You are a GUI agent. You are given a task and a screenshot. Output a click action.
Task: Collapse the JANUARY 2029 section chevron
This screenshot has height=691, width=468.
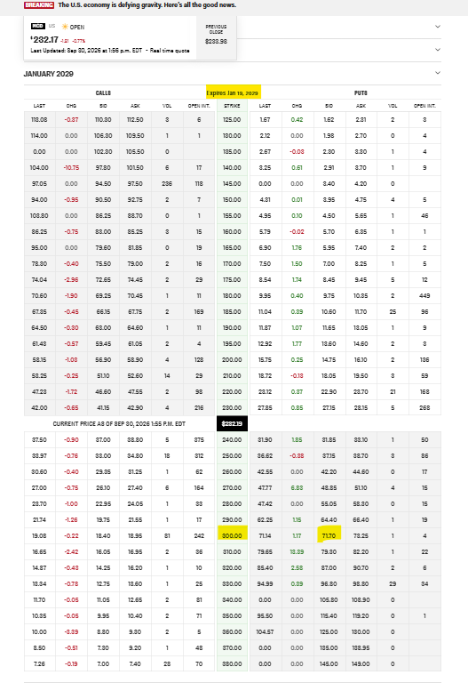click(x=438, y=73)
